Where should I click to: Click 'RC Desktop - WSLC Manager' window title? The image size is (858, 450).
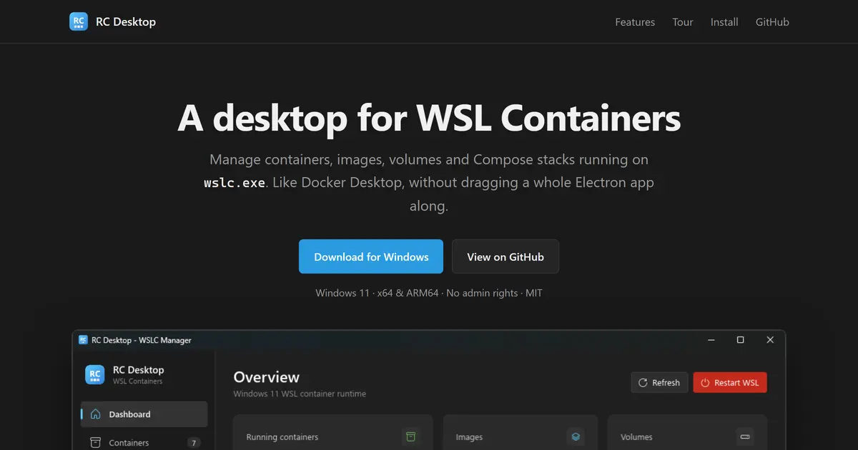142,341
